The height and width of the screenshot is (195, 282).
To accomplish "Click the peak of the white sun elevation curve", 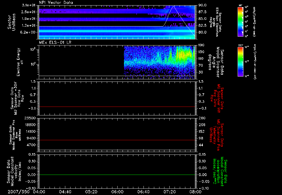I will pyautogui.click(x=173, y=6).
